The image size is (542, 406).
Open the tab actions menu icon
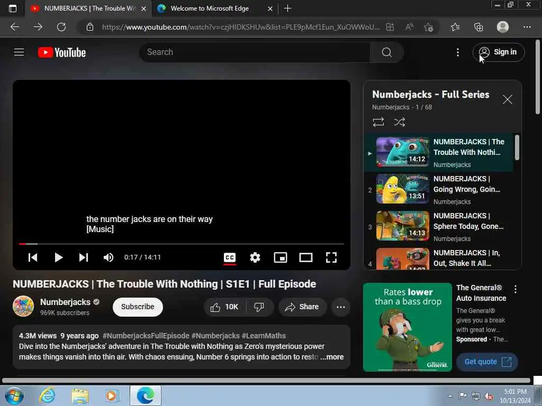click(13, 8)
